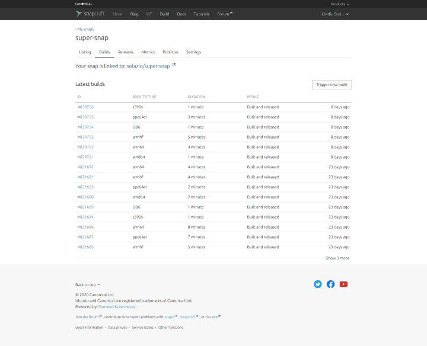Open build #839755
The image size is (427, 346).
[x=85, y=117]
